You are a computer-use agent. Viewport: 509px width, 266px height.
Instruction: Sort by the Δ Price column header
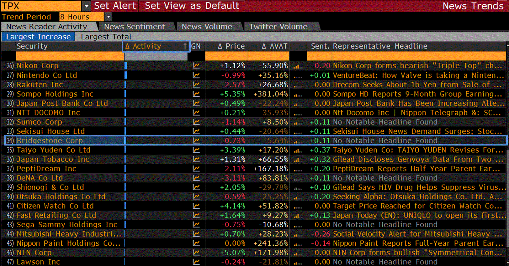[226, 46]
